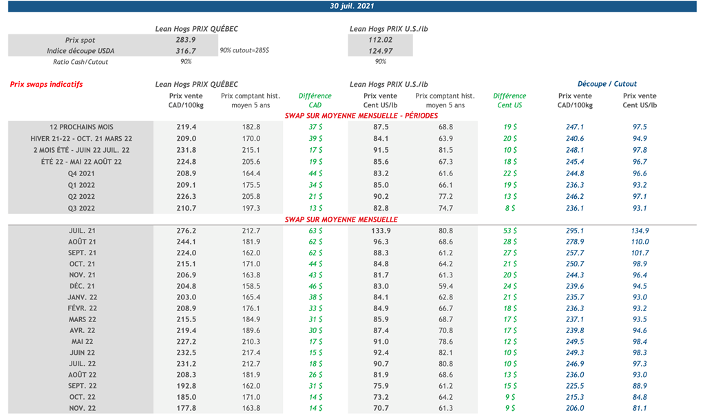Click the red "Prix swaps indicatifs" label

click(46, 84)
